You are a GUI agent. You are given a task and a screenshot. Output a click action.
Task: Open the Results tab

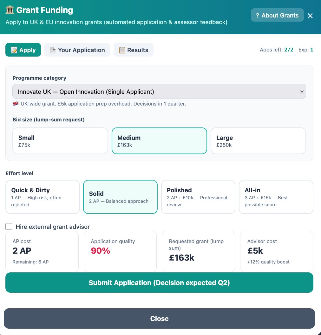(x=134, y=50)
